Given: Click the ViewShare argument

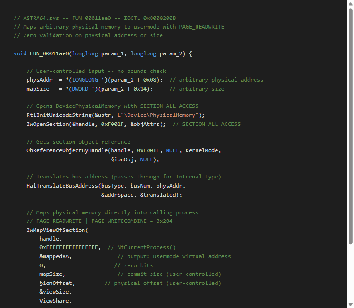Looking at the screenshot, I should pos(54,301).
